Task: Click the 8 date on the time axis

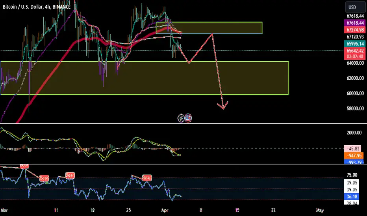Action: point(201,210)
